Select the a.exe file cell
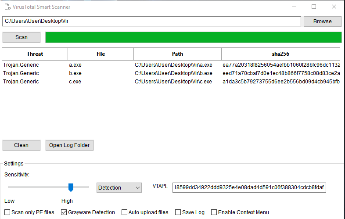 pos(75,65)
